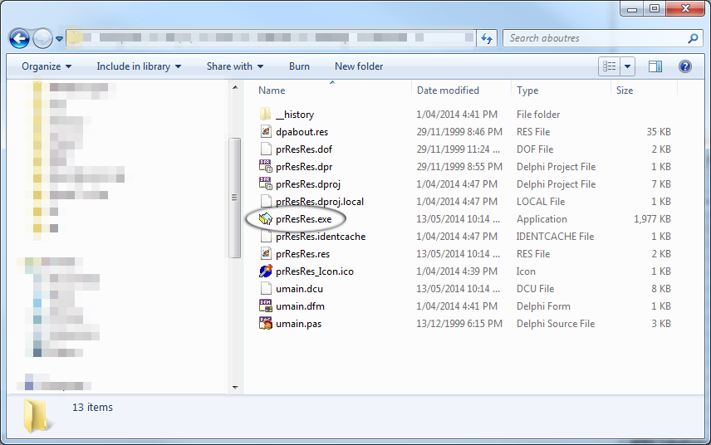Click the navigation pane scroll down arrow
This screenshot has width=711, height=445.
[x=235, y=388]
